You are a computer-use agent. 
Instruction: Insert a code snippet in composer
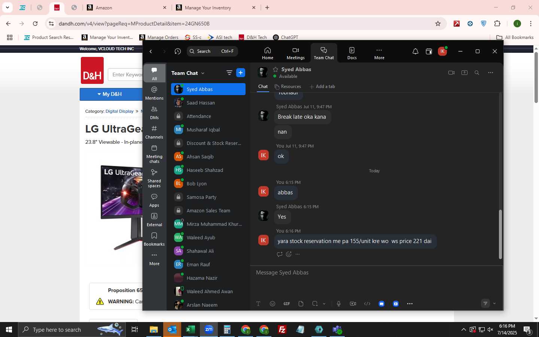tap(367, 304)
